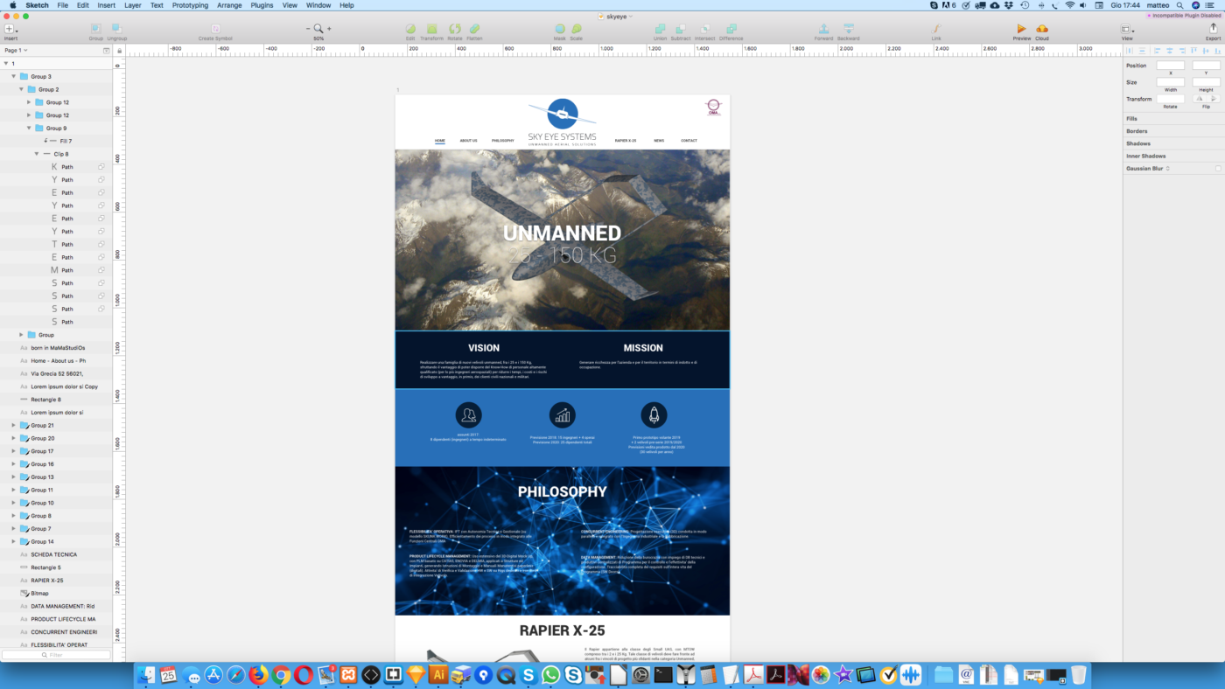1225x689 pixels.
Task: Click the Create Symbol icon
Action: (x=215, y=29)
